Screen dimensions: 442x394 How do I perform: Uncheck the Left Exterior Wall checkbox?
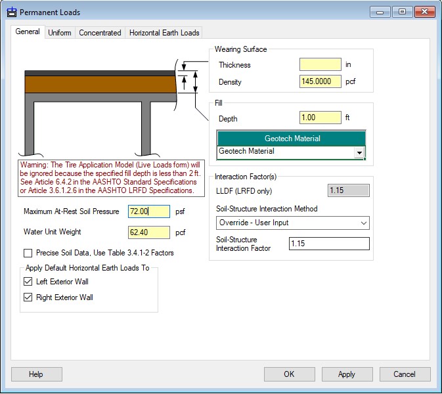(x=28, y=281)
